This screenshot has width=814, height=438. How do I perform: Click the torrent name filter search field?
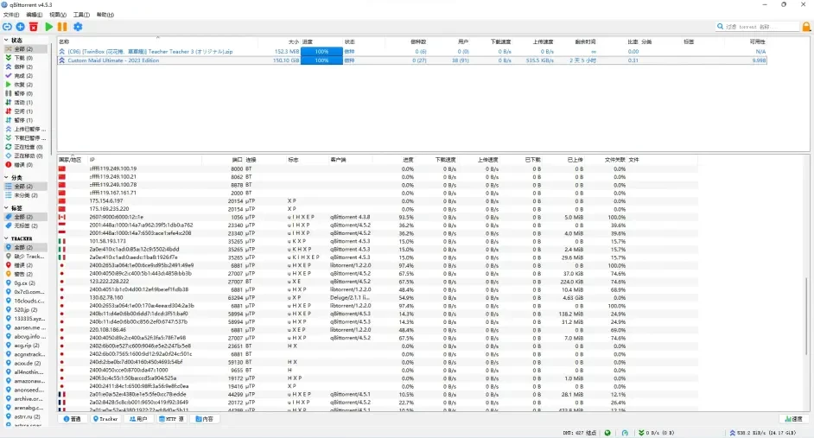click(x=757, y=27)
